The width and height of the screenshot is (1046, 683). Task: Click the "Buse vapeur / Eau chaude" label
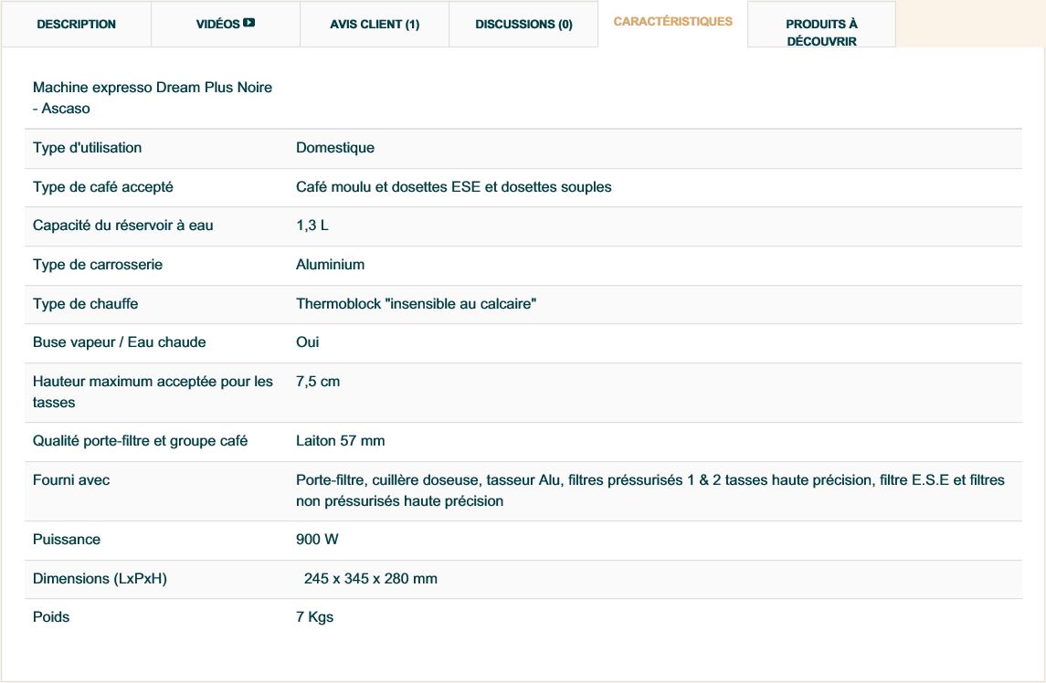click(120, 342)
